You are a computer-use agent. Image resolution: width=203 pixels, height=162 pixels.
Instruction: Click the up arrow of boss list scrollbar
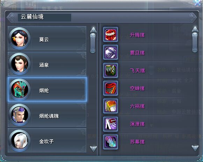pos(93,30)
